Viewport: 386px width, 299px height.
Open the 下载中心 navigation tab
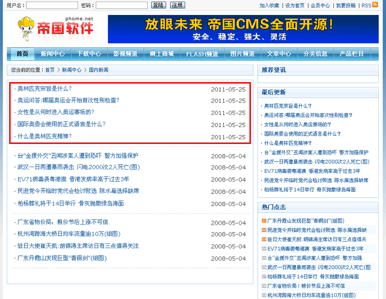89,54
